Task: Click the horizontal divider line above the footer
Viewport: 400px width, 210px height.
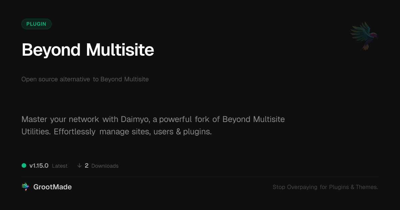Action: 200,176
